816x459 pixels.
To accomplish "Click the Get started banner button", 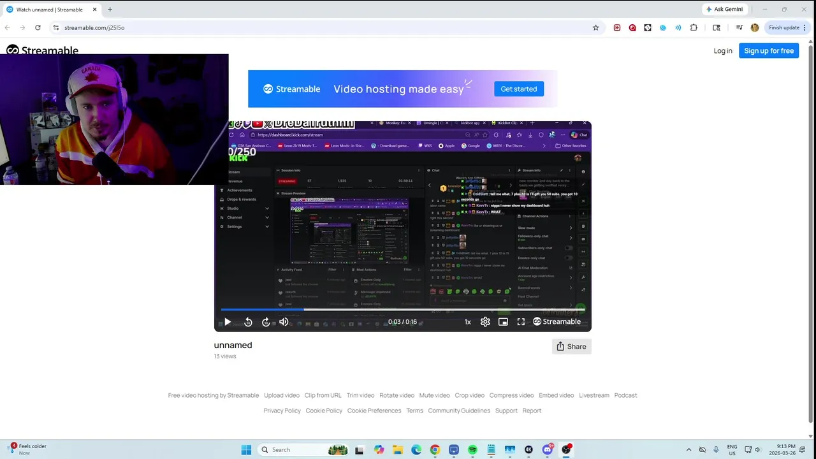I will (519, 89).
